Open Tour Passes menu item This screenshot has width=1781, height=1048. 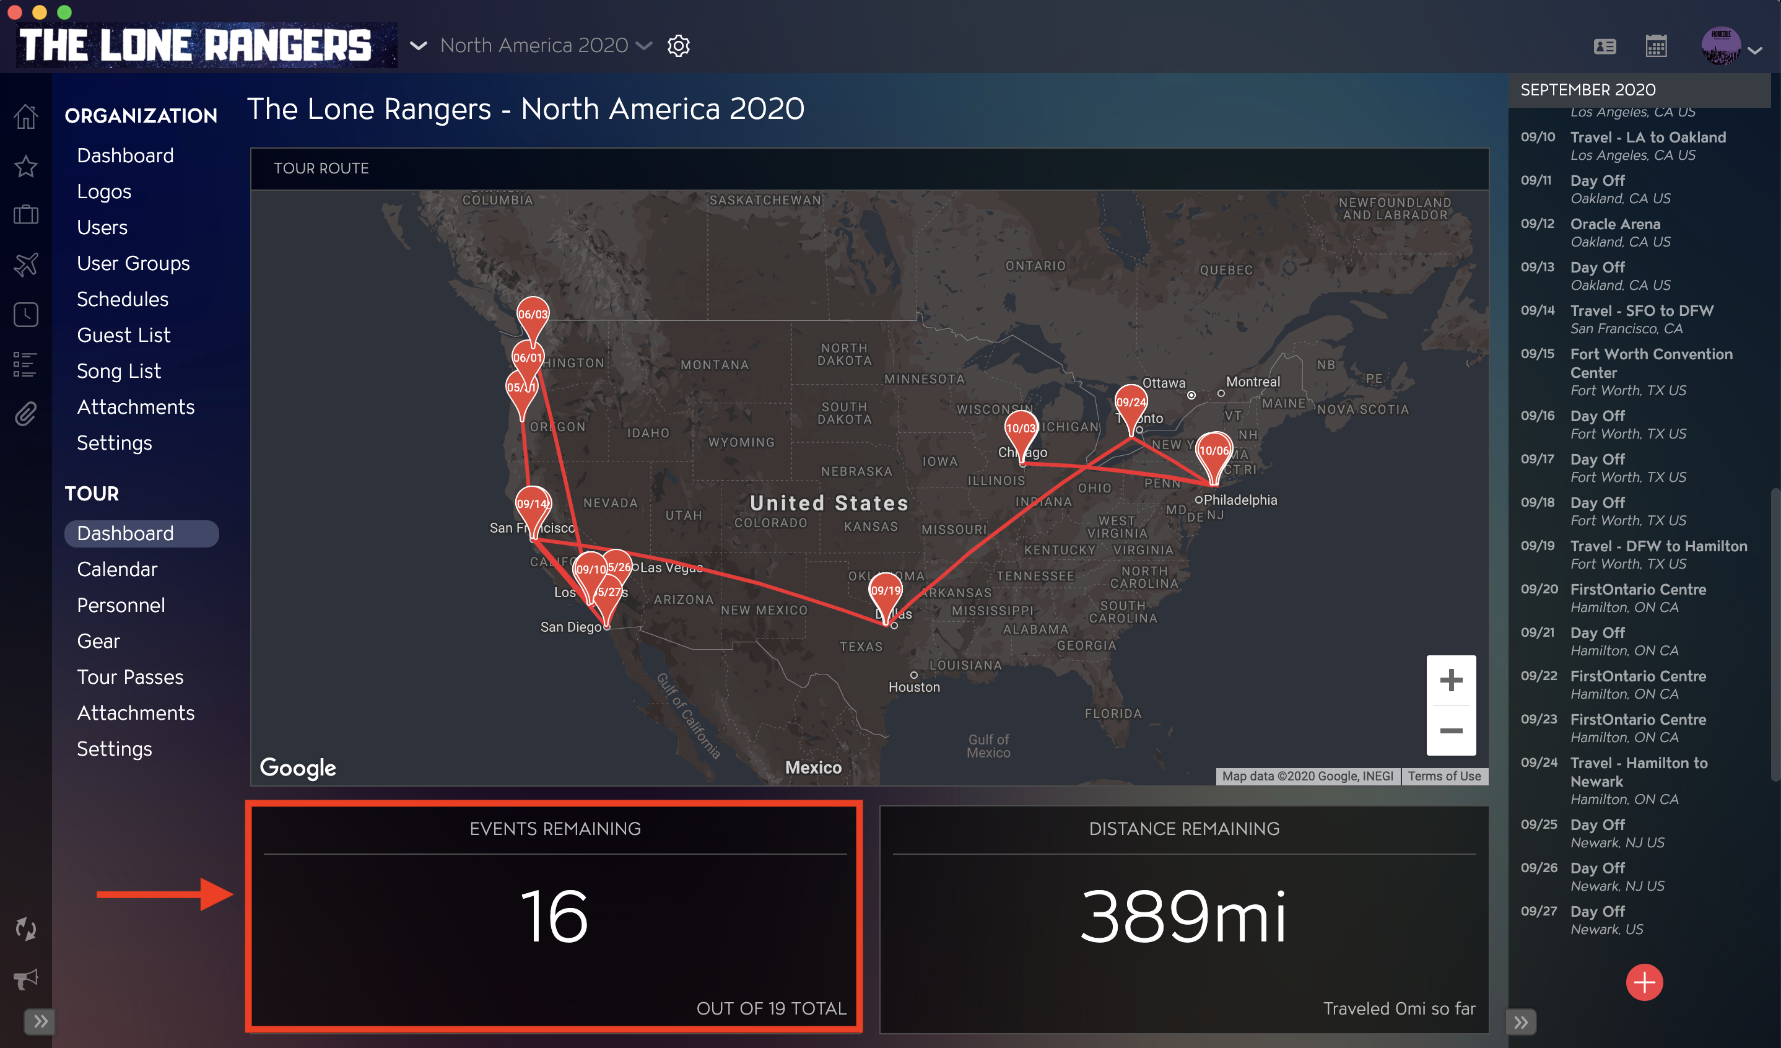(130, 677)
